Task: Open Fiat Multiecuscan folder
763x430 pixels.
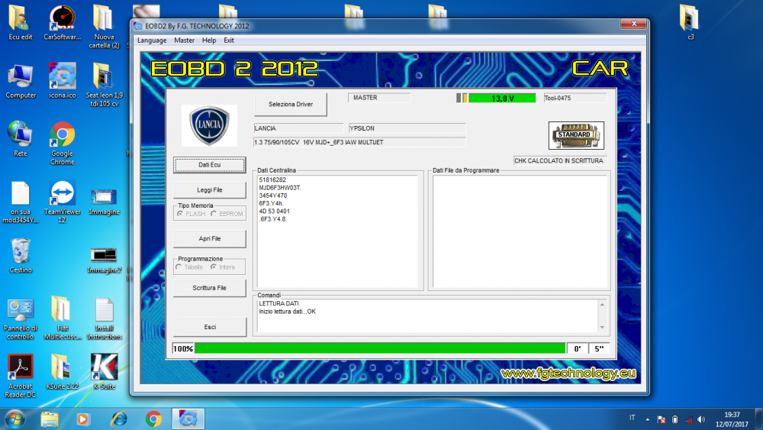Action: point(63,318)
